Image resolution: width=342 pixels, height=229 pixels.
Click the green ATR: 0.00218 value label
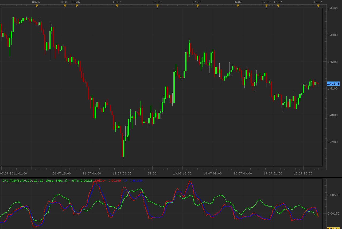click(82, 181)
